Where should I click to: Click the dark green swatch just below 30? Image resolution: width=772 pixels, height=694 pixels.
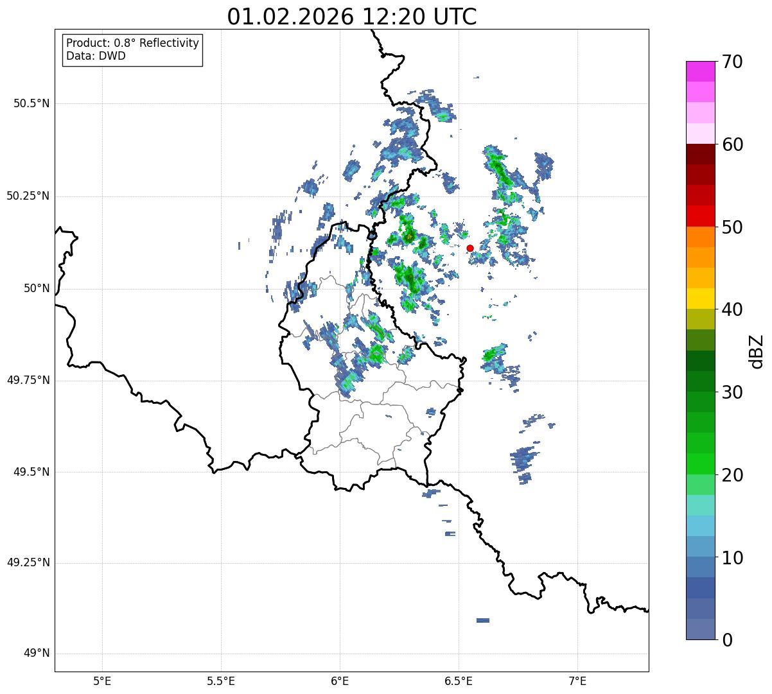click(700, 402)
